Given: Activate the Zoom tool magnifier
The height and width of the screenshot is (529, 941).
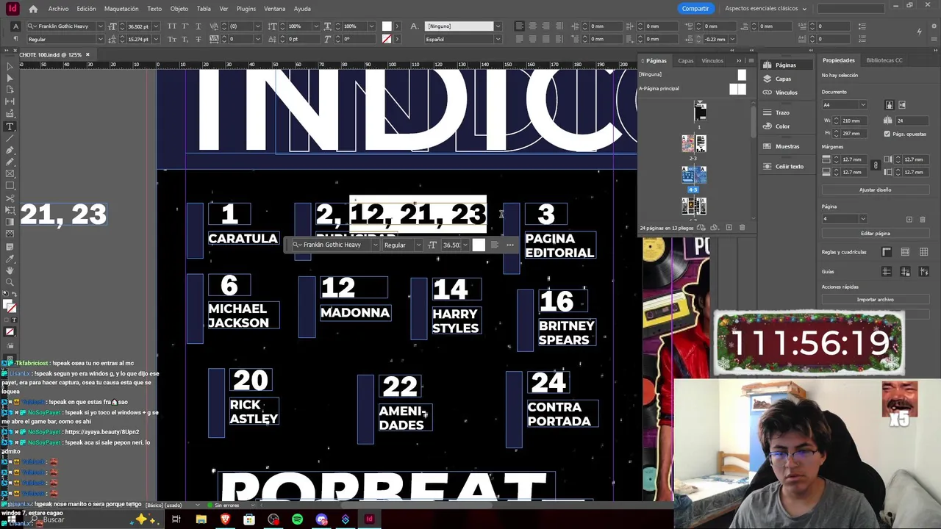Looking at the screenshot, I should 10,282.
